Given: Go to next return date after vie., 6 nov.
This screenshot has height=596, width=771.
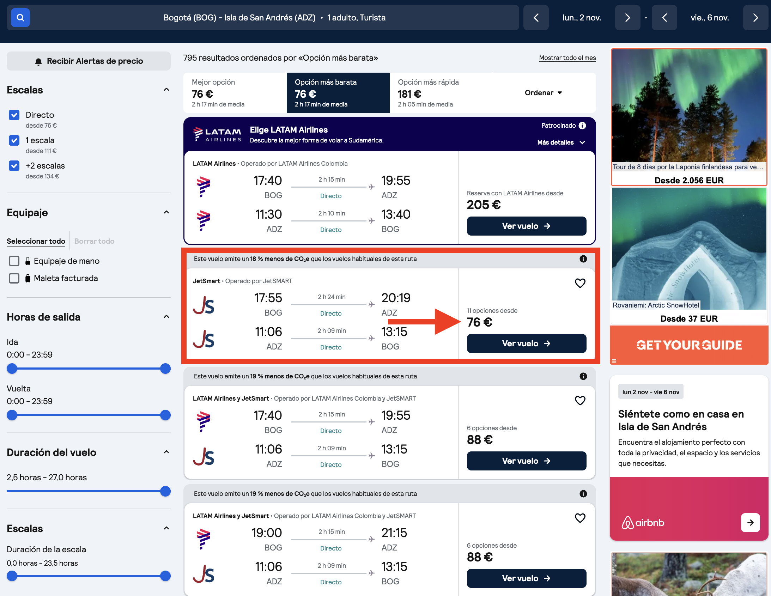Looking at the screenshot, I should [x=755, y=18].
